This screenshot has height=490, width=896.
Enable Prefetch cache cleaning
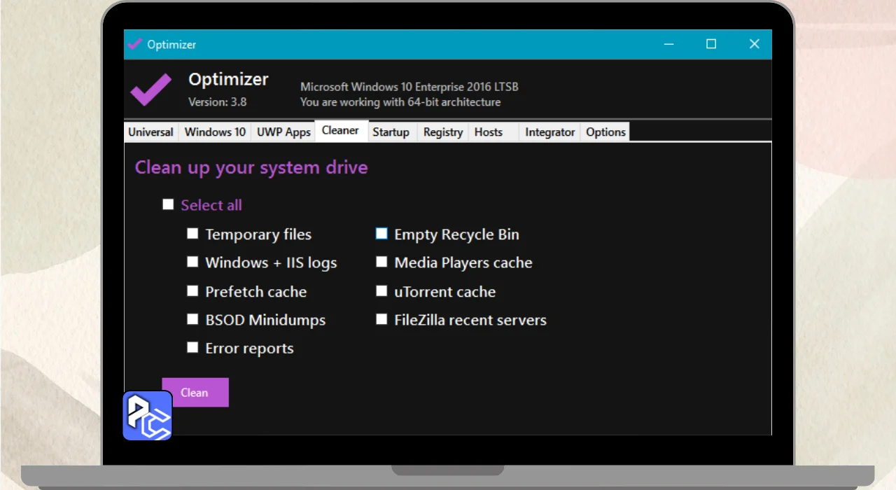[x=192, y=291]
